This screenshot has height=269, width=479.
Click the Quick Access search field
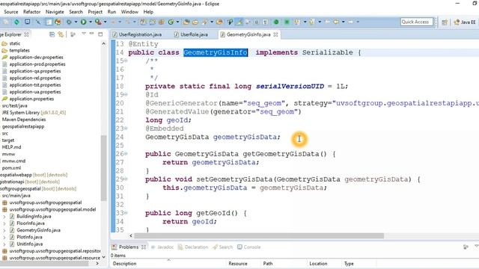[417, 22]
